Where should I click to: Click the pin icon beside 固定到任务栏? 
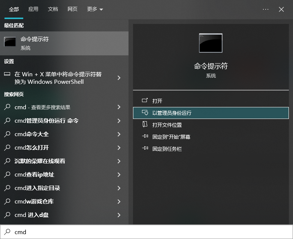click(145, 149)
